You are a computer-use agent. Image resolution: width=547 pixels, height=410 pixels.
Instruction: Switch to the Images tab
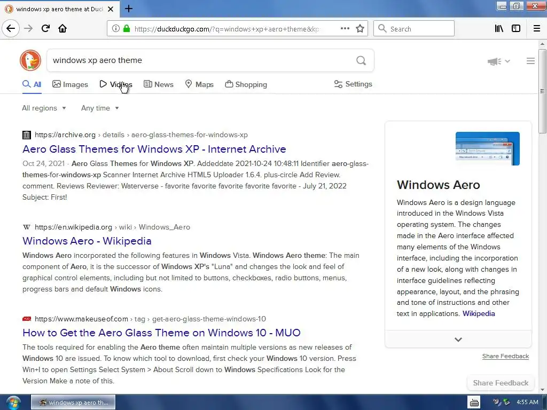[x=70, y=84]
